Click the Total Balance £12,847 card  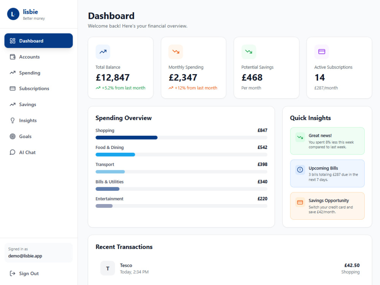(121, 68)
